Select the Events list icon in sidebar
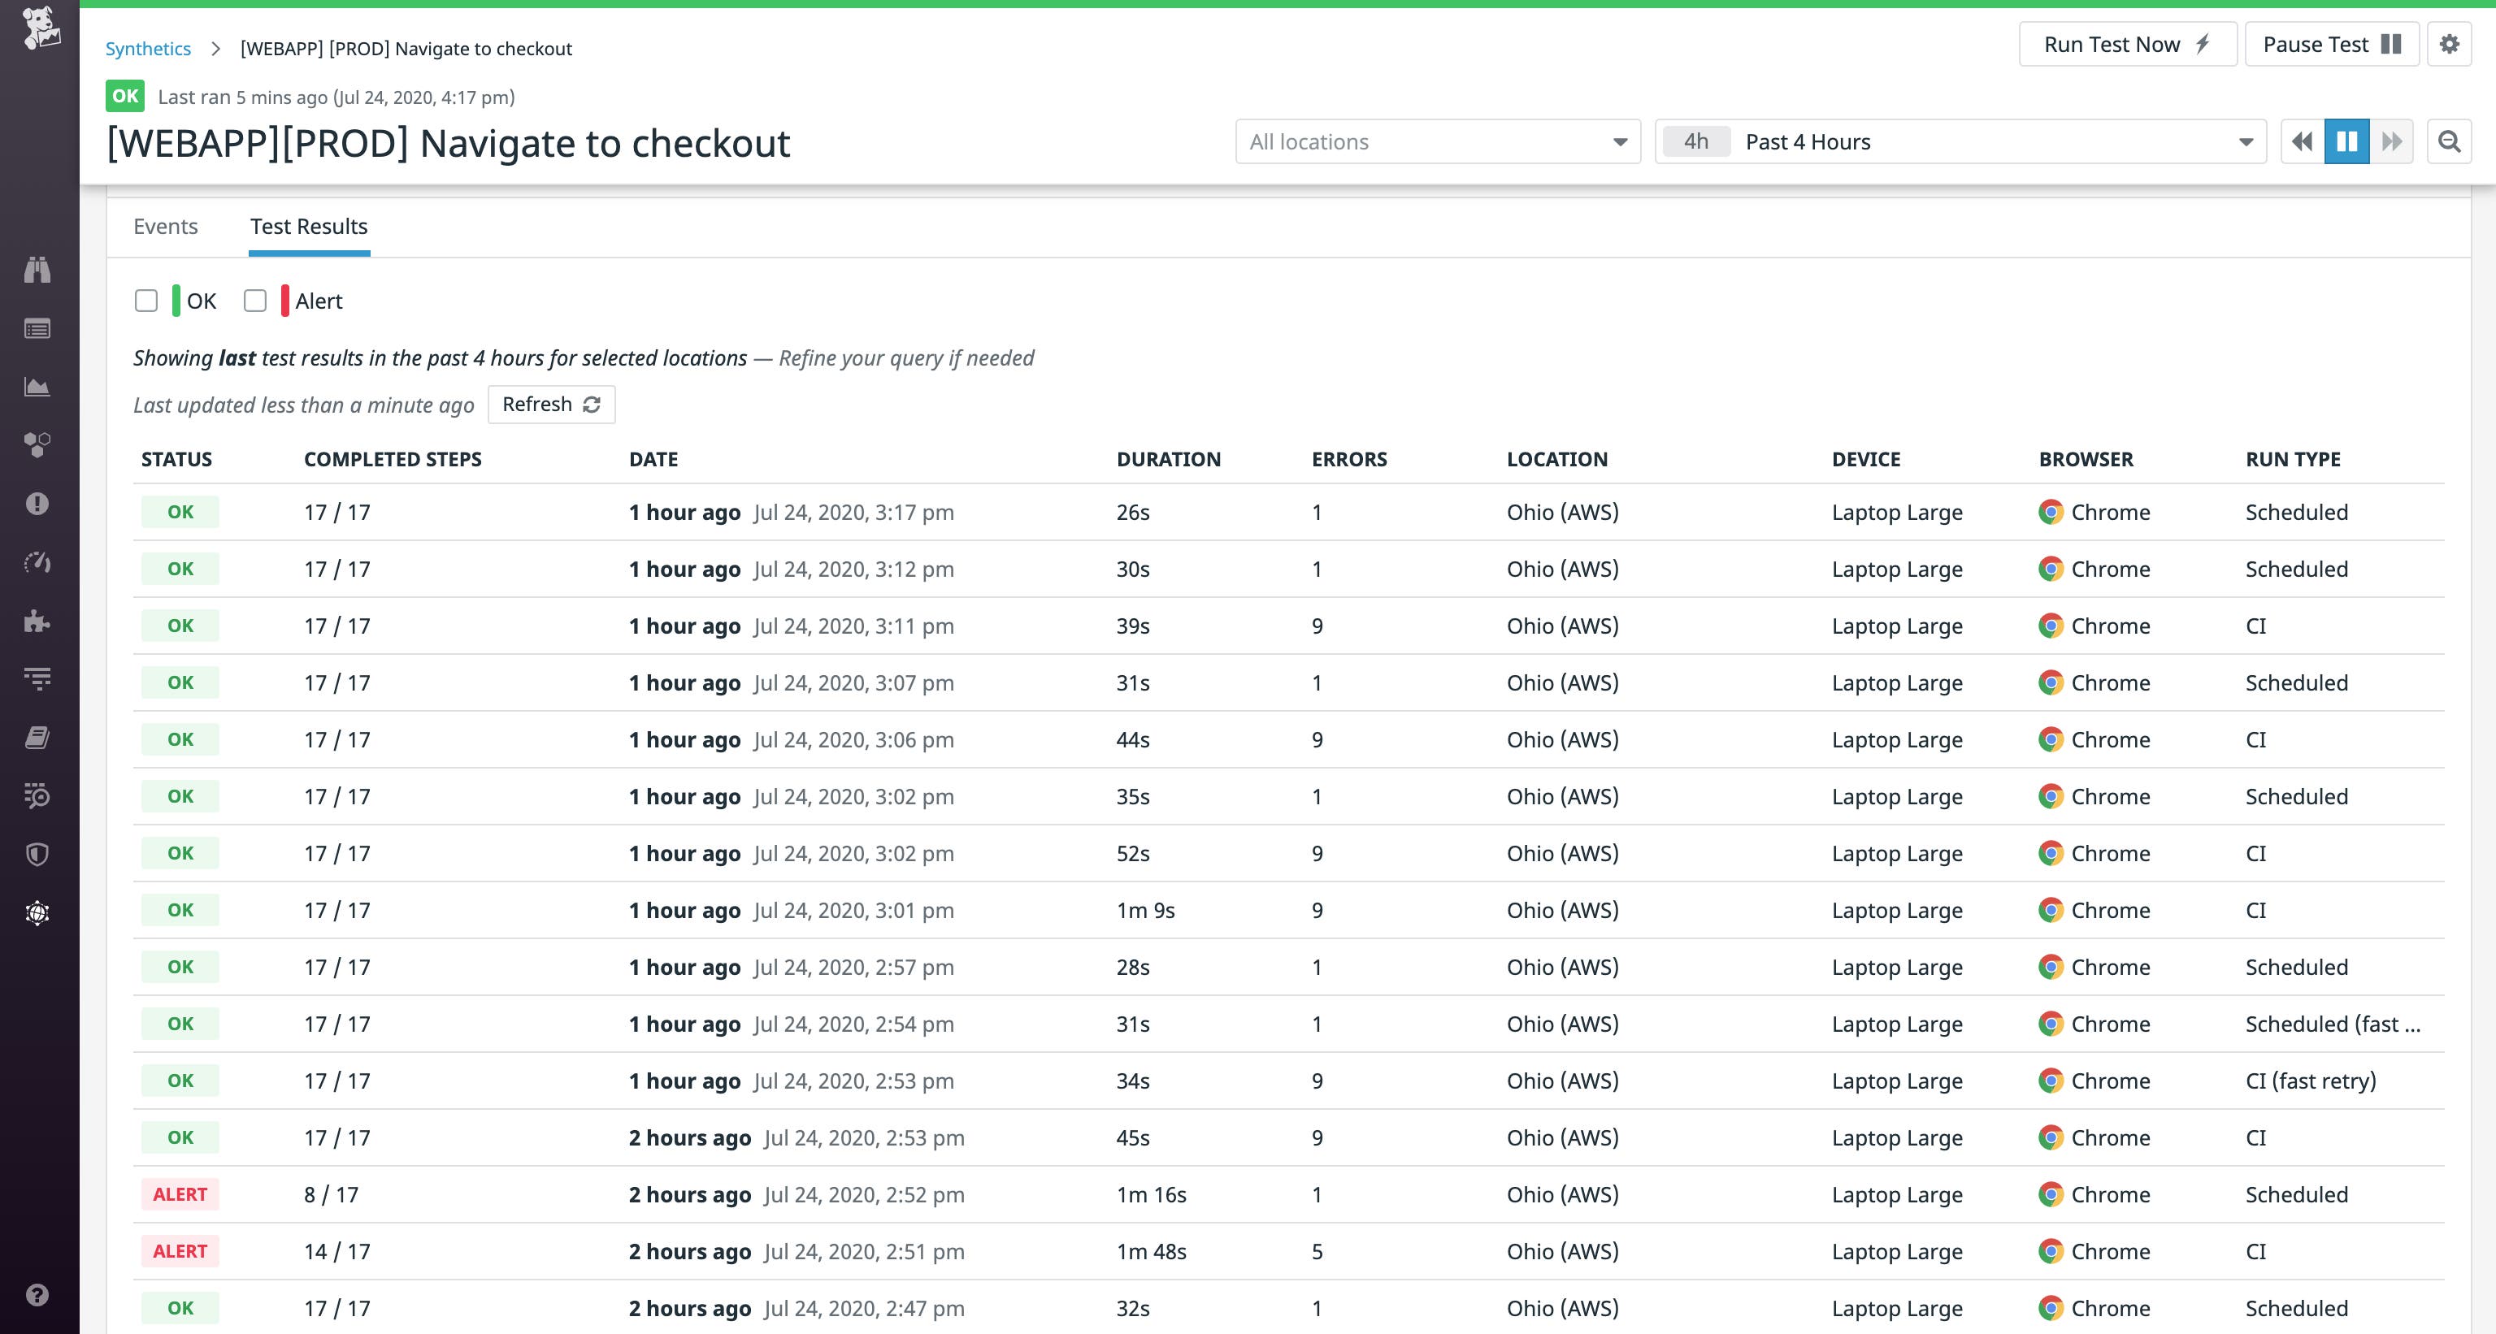Image resolution: width=2496 pixels, height=1334 pixels. tap(37, 328)
